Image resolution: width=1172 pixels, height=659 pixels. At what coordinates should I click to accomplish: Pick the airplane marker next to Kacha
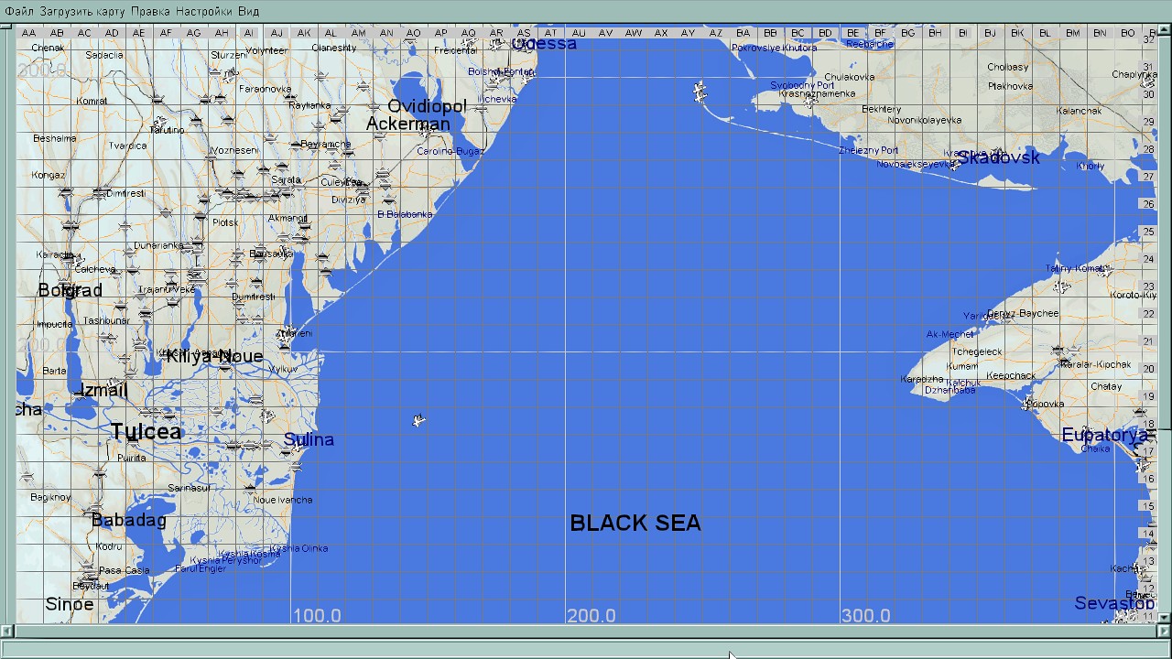[x=1142, y=568]
